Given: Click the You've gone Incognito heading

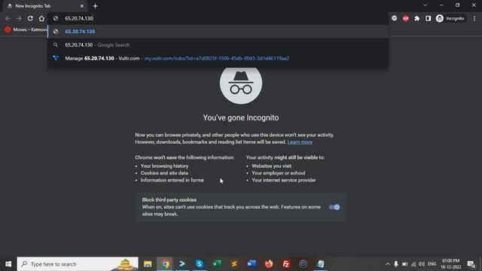Looking at the screenshot, I should [x=241, y=117].
